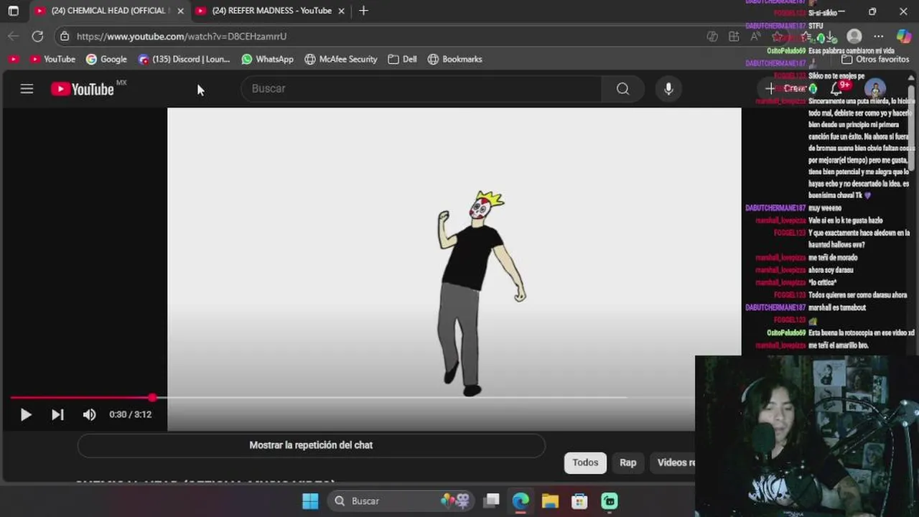
Task: Add page to favorites star icon
Action: tap(778, 36)
